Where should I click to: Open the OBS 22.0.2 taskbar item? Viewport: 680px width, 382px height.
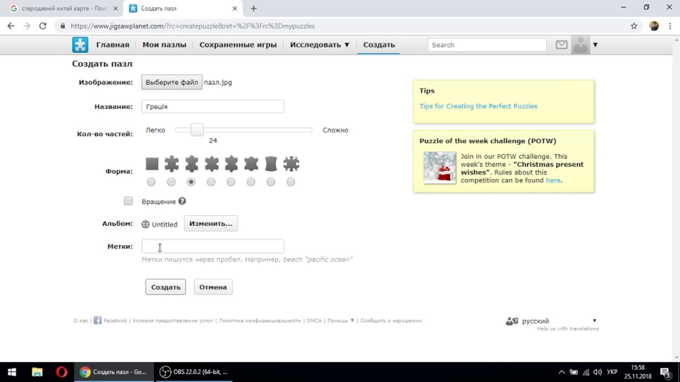click(194, 372)
